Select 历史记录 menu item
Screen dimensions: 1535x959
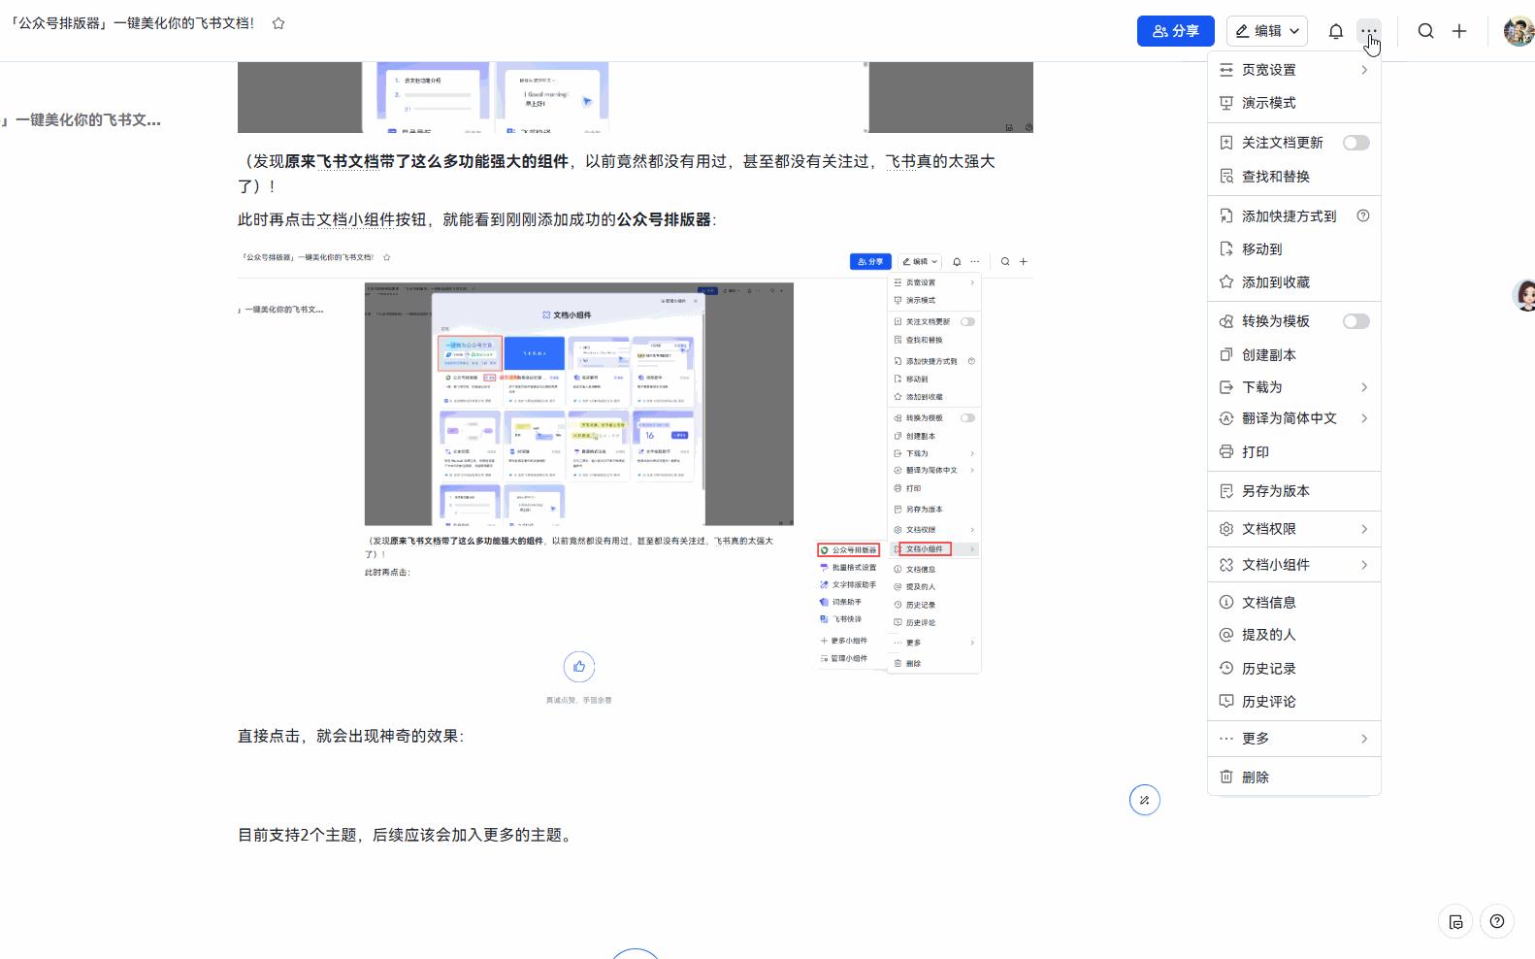tap(1294, 669)
